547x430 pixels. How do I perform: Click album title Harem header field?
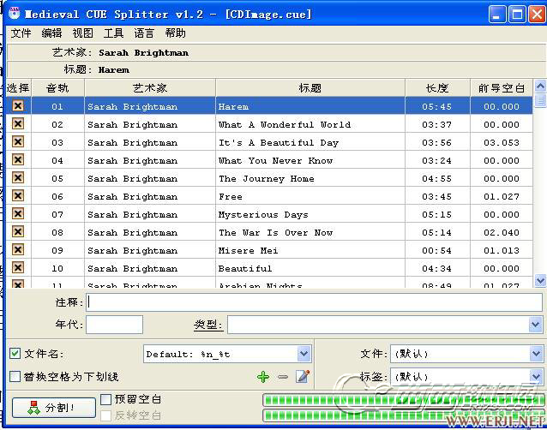114,69
